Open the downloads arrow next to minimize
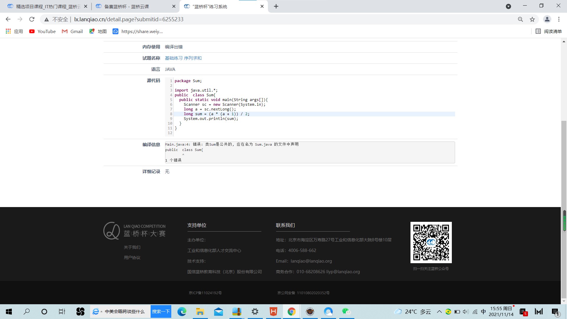This screenshot has height=319, width=567. [x=509, y=6]
